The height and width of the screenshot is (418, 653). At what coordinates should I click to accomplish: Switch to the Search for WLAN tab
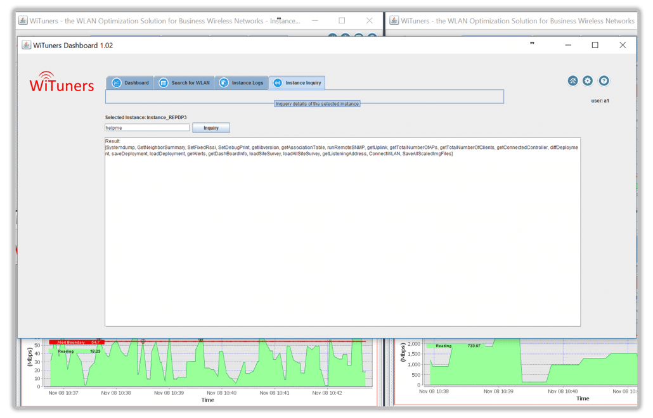(184, 83)
